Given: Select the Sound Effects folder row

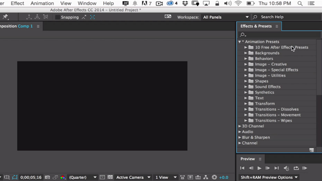Looking at the screenshot, I should (277, 87).
